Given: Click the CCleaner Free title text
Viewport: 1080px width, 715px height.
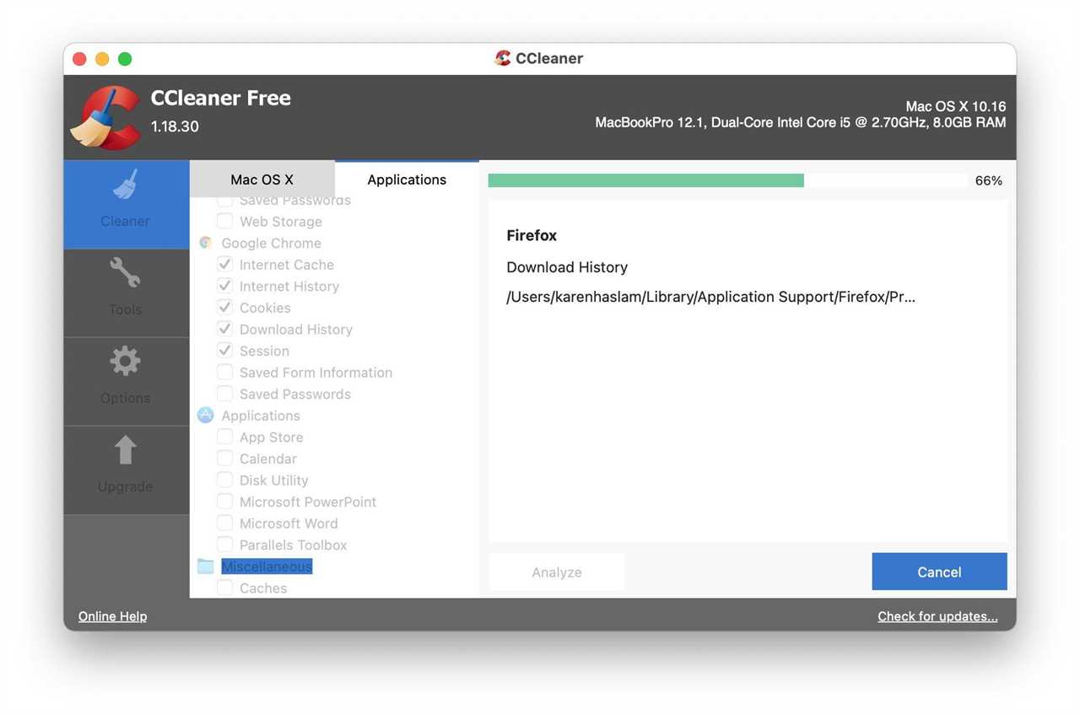Looking at the screenshot, I should pos(221,98).
